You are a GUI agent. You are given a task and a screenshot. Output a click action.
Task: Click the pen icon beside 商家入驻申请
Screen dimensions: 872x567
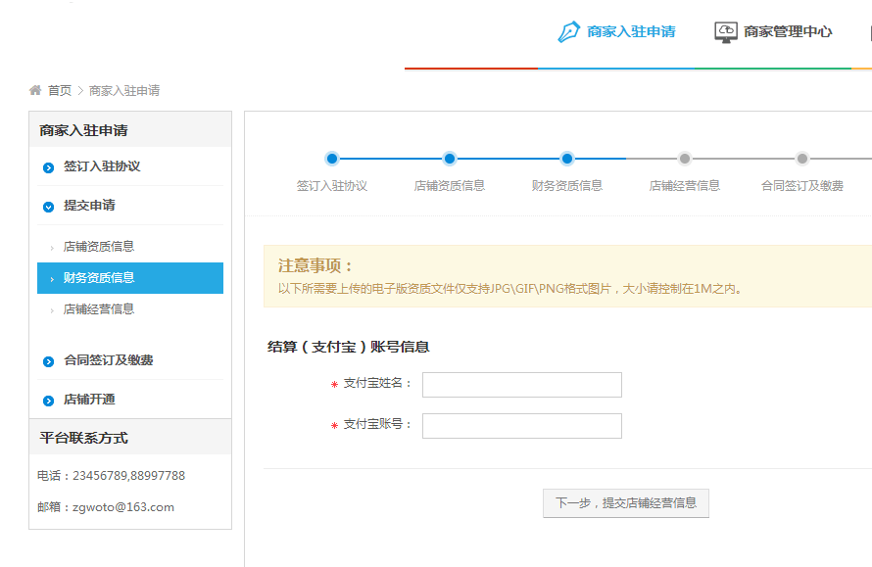click(568, 31)
